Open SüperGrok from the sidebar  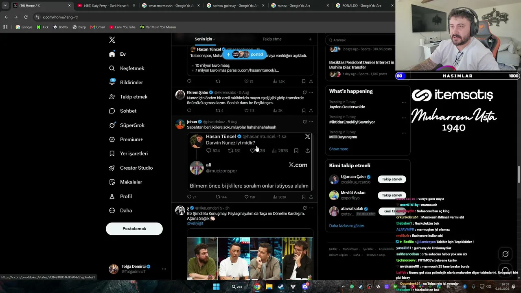127,125
